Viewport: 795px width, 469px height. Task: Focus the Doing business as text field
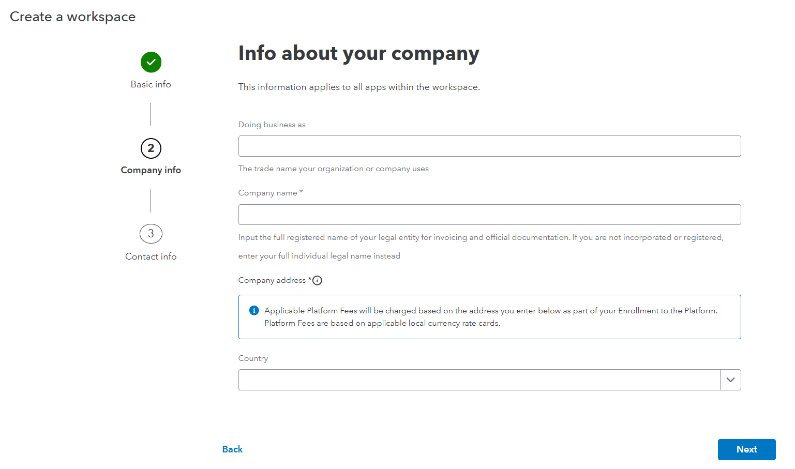tap(489, 146)
